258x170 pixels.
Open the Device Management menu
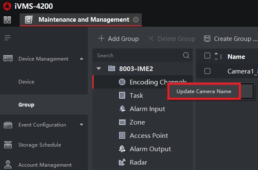[44, 59]
